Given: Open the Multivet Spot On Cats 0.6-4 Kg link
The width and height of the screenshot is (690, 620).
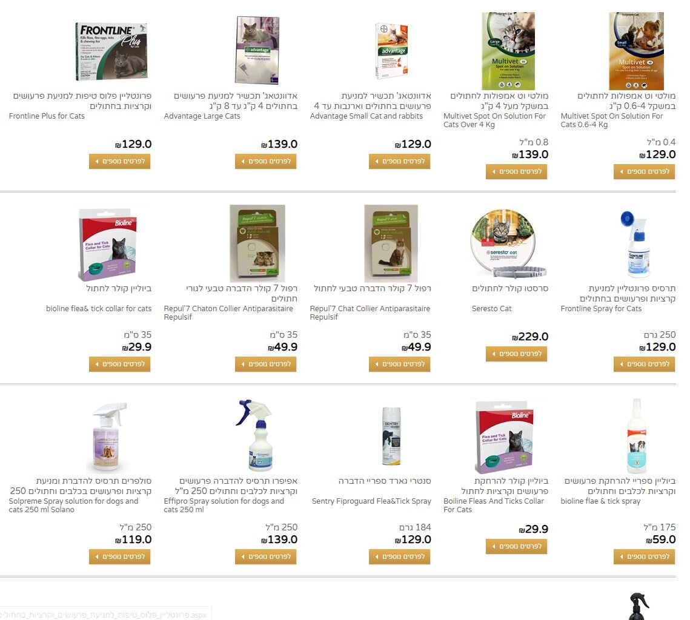Looking at the screenshot, I should pyautogui.click(x=612, y=120).
